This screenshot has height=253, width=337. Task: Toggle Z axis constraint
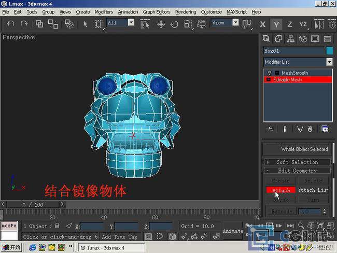[x=289, y=24]
